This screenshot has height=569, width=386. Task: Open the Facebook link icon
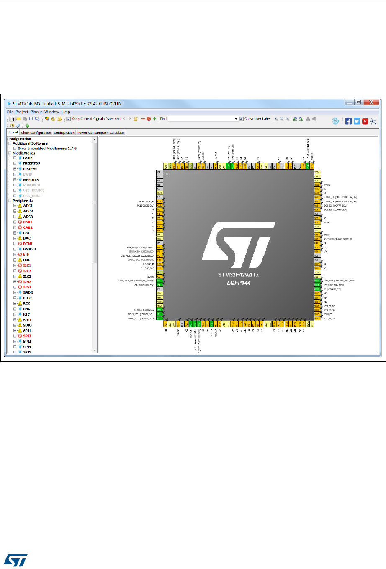[348, 121]
